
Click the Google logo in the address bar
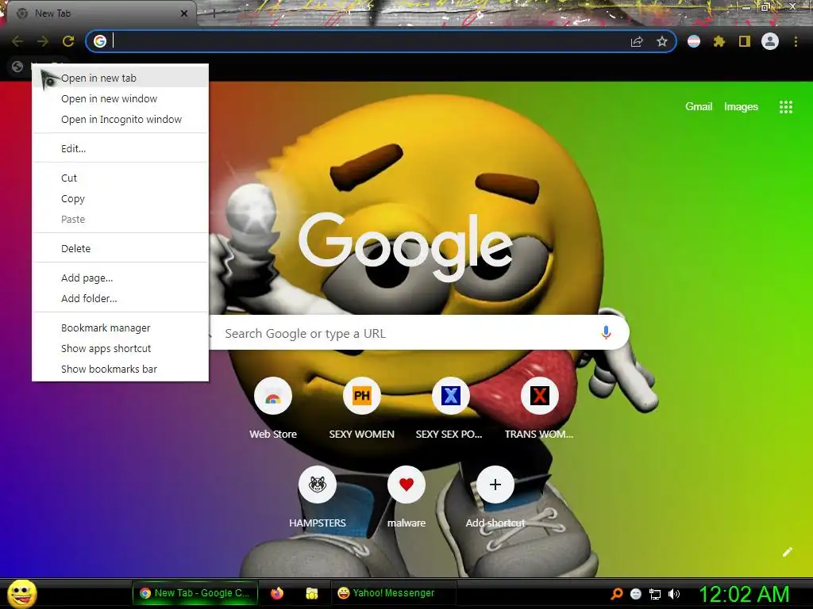pyautogui.click(x=100, y=41)
